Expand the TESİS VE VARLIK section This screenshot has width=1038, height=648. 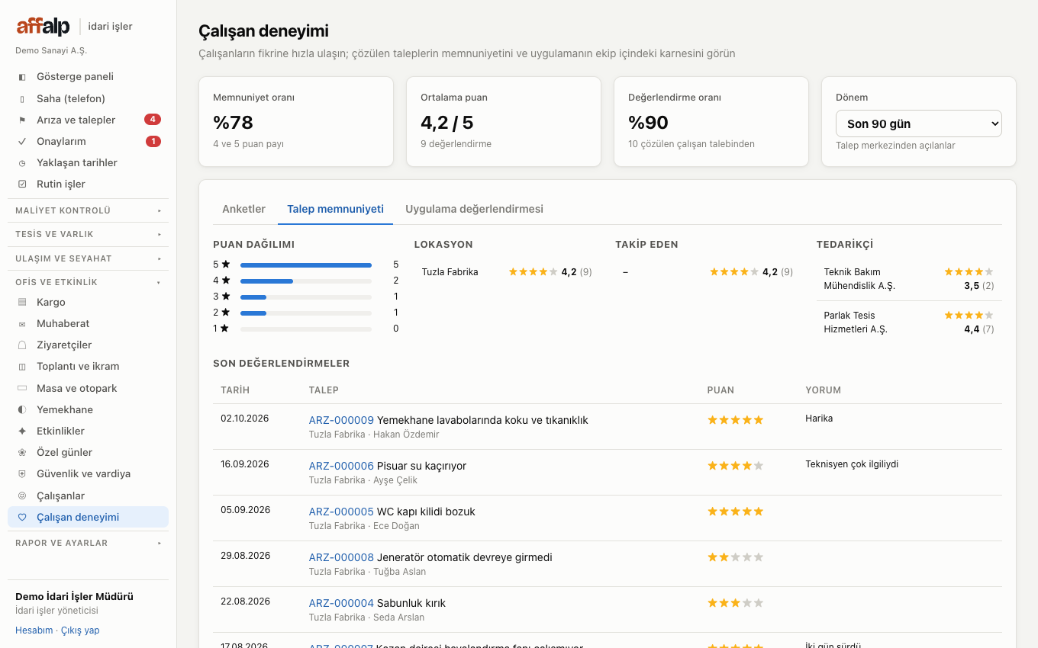88,234
